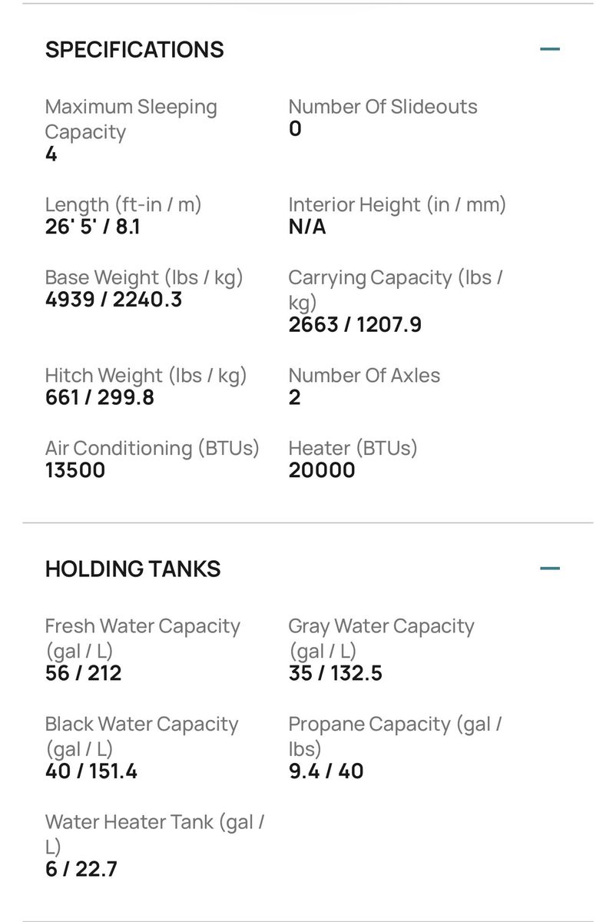This screenshot has height=922, width=616.
Task: Click Hitch Weight value 661 / 299.8
Action: (100, 397)
